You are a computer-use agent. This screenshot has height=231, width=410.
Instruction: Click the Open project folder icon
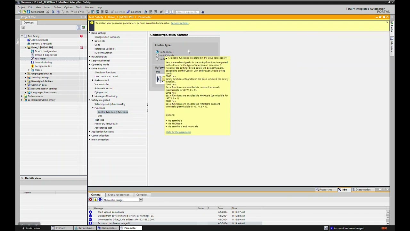pyautogui.click(x=24, y=12)
